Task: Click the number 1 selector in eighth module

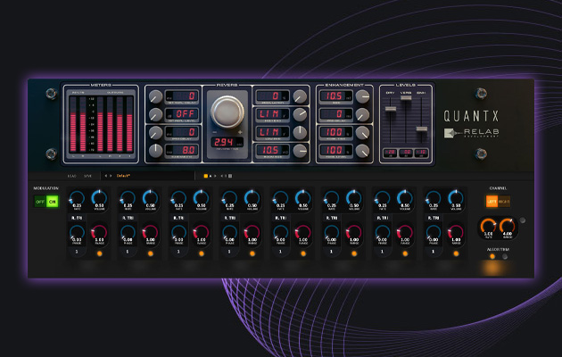Action: tap(434, 252)
